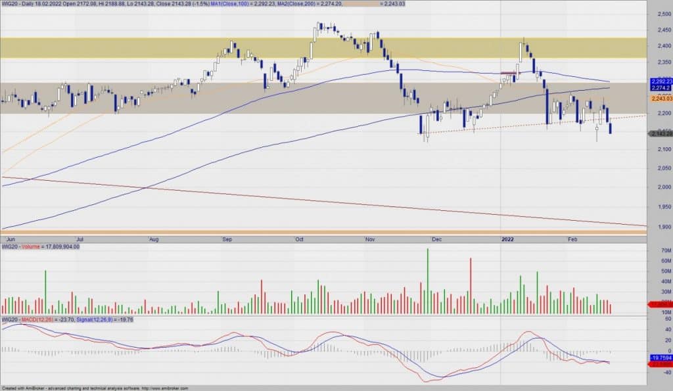The height and width of the screenshot is (391, 673).
Task: Click the 2022 year marker on timeline
Action: (508, 240)
